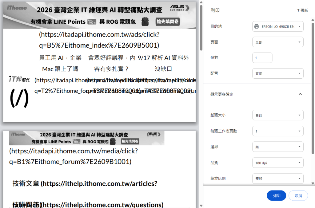
Task: Open the 縮放比例 dropdown showing 預設
Action: tap(278, 179)
